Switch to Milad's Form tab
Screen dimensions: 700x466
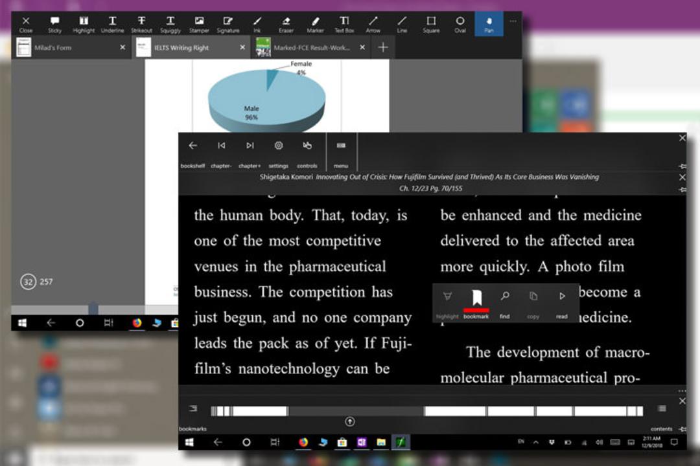tap(71, 47)
